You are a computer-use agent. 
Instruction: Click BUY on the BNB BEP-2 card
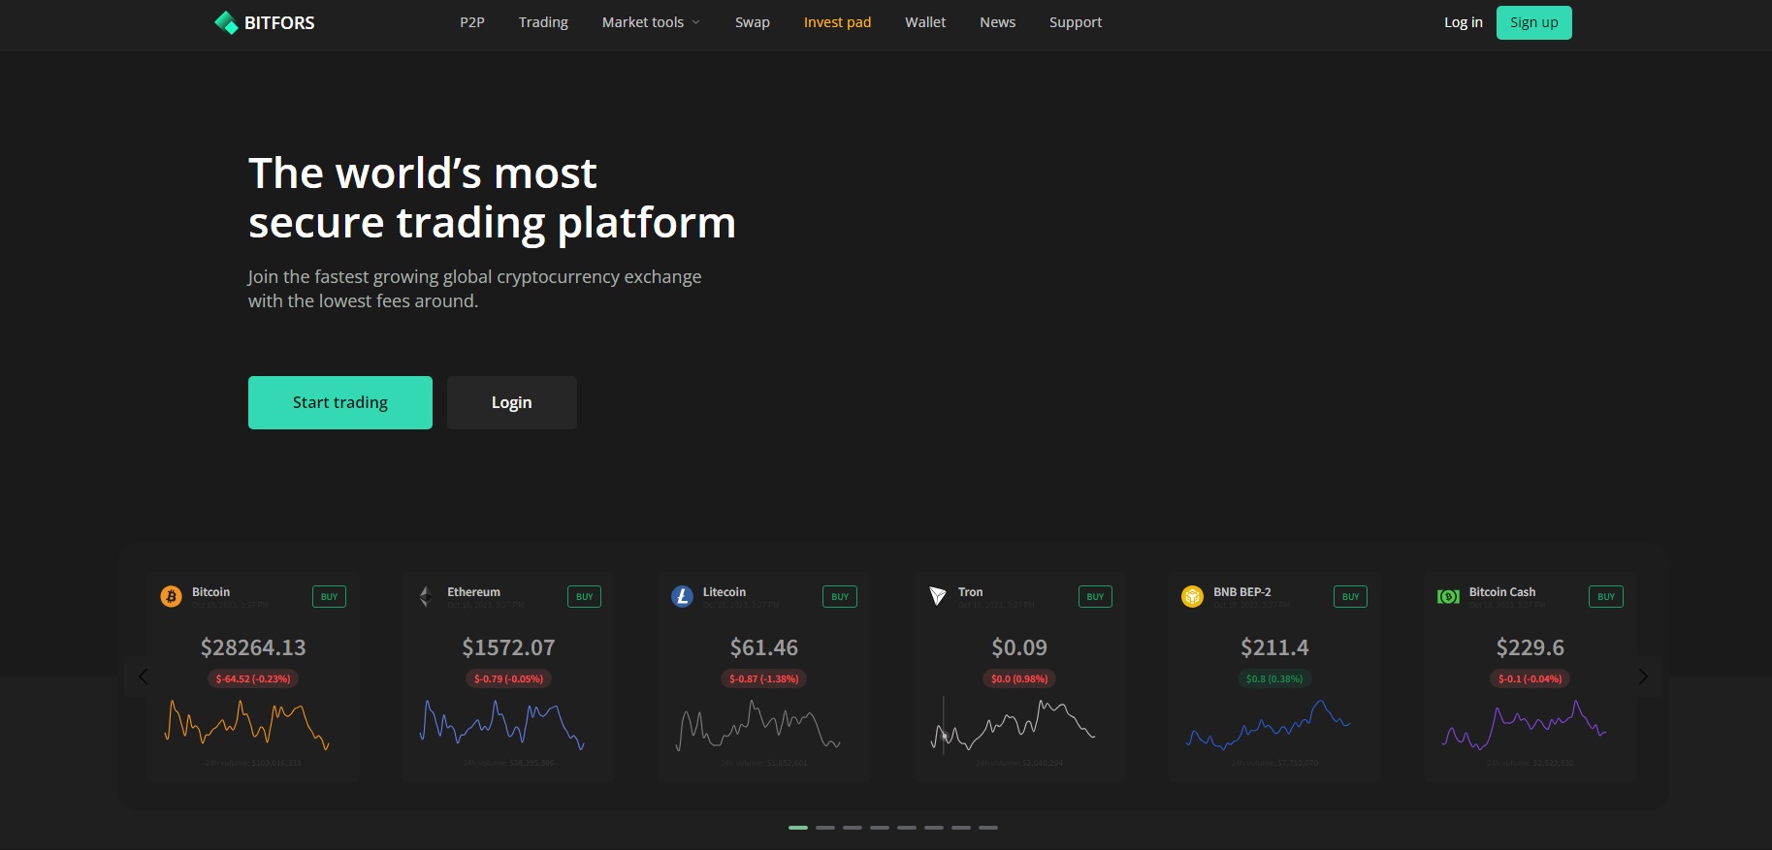coord(1350,597)
